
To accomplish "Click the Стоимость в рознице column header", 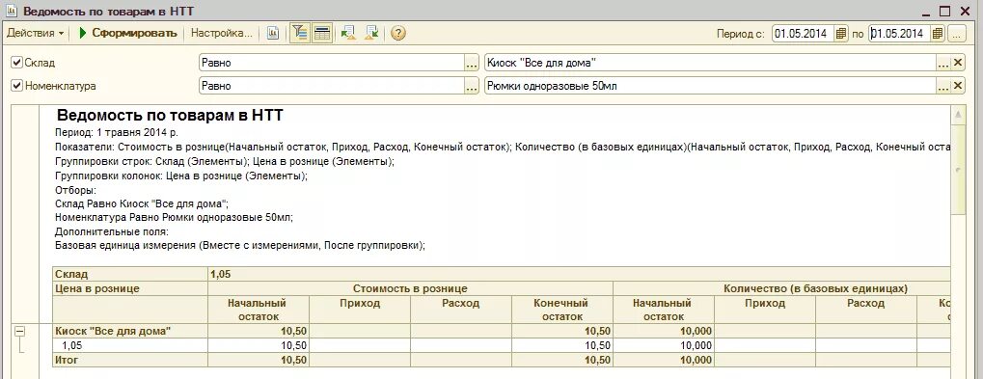I will click(x=410, y=288).
